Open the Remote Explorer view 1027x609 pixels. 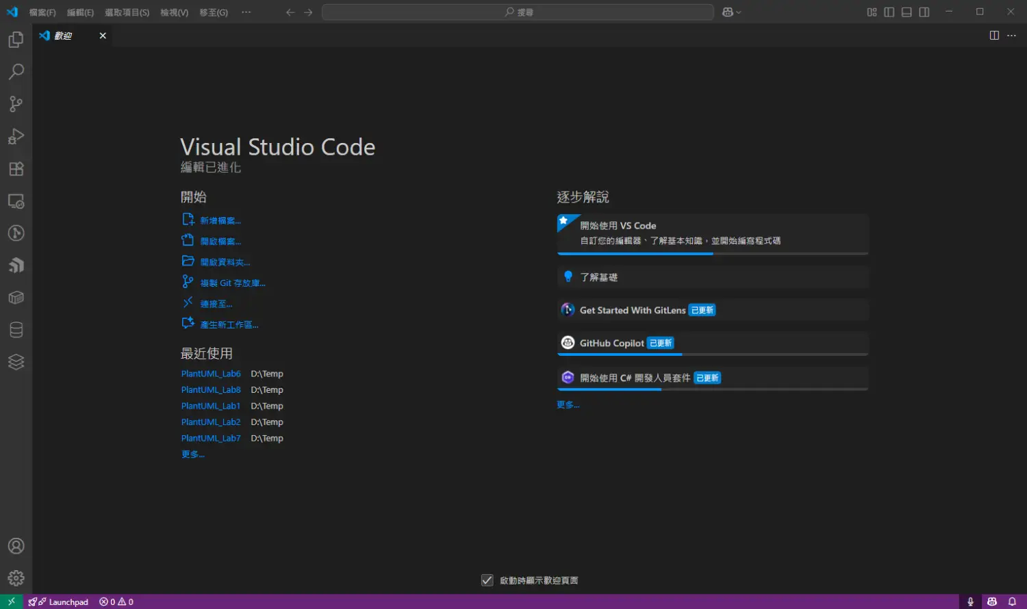16,201
